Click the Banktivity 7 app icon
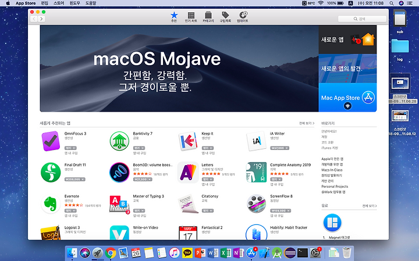Viewport: 419px width, 261px height. point(119,141)
